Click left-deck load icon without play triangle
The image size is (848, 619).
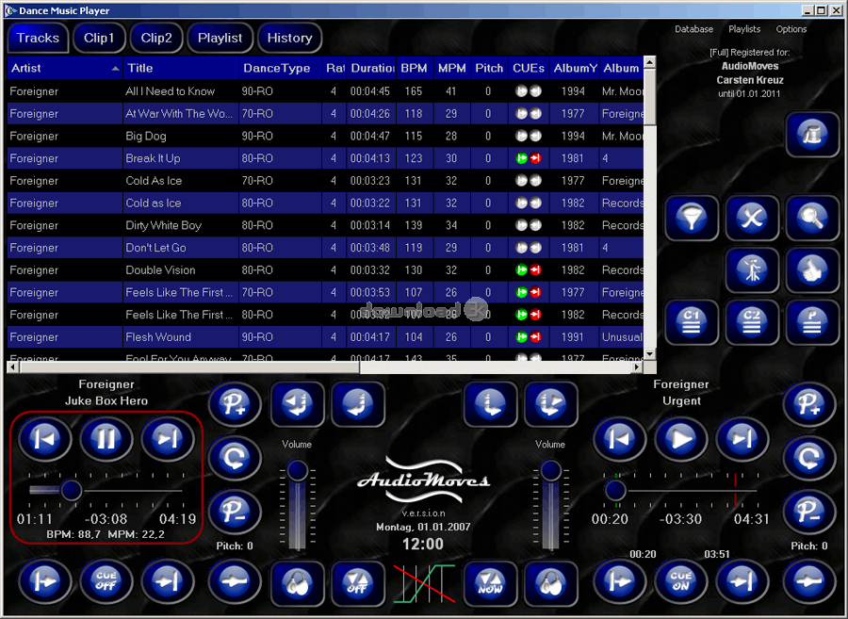pyautogui.click(x=358, y=404)
